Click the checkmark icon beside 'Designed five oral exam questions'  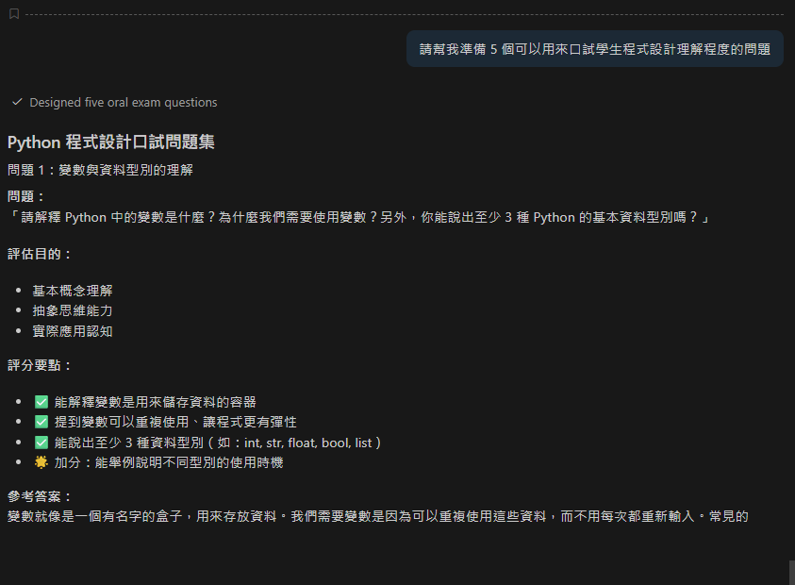point(17,102)
